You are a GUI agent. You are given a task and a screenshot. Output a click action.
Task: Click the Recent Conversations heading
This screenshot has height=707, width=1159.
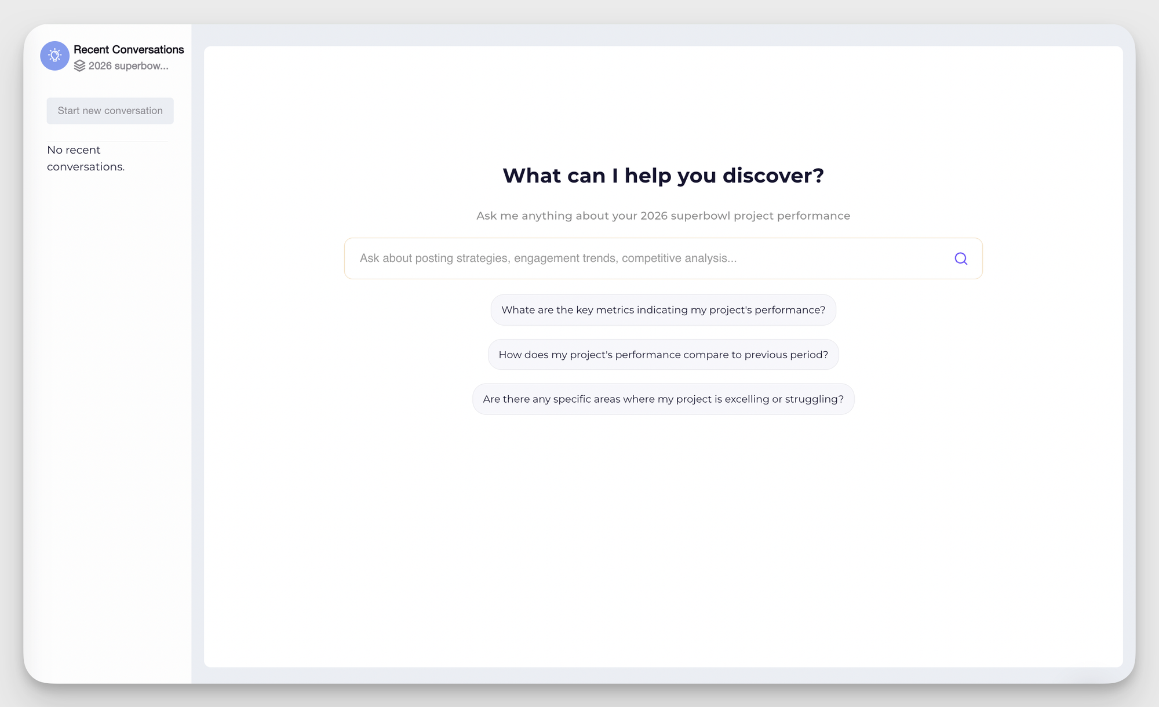pyautogui.click(x=129, y=50)
